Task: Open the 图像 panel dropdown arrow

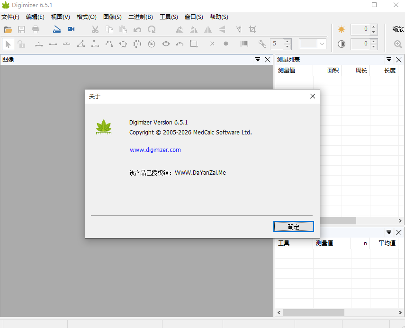Action: point(258,60)
